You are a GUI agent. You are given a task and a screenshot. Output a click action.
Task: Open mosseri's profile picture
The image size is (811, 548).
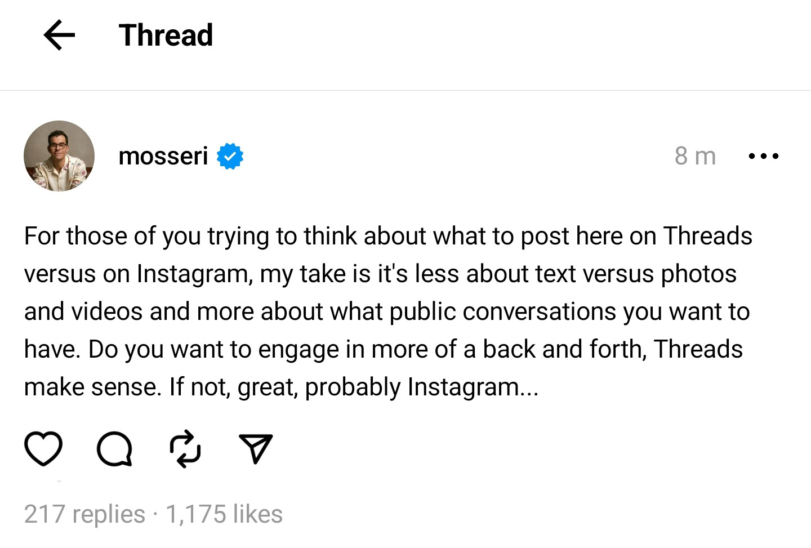pos(59,156)
